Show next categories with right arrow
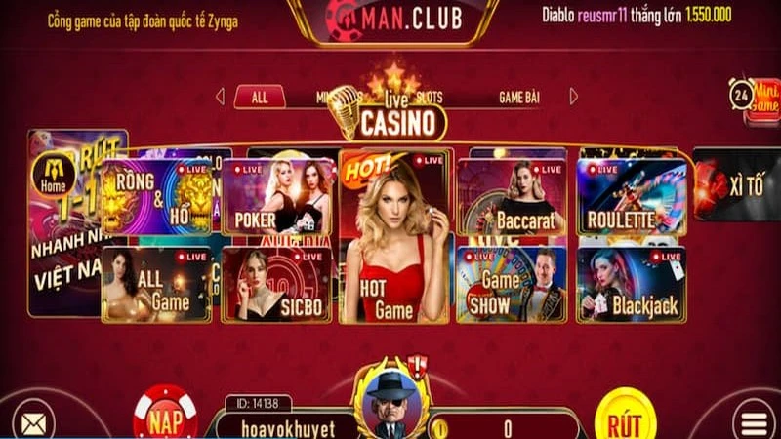The height and width of the screenshot is (439, 781). tap(573, 97)
